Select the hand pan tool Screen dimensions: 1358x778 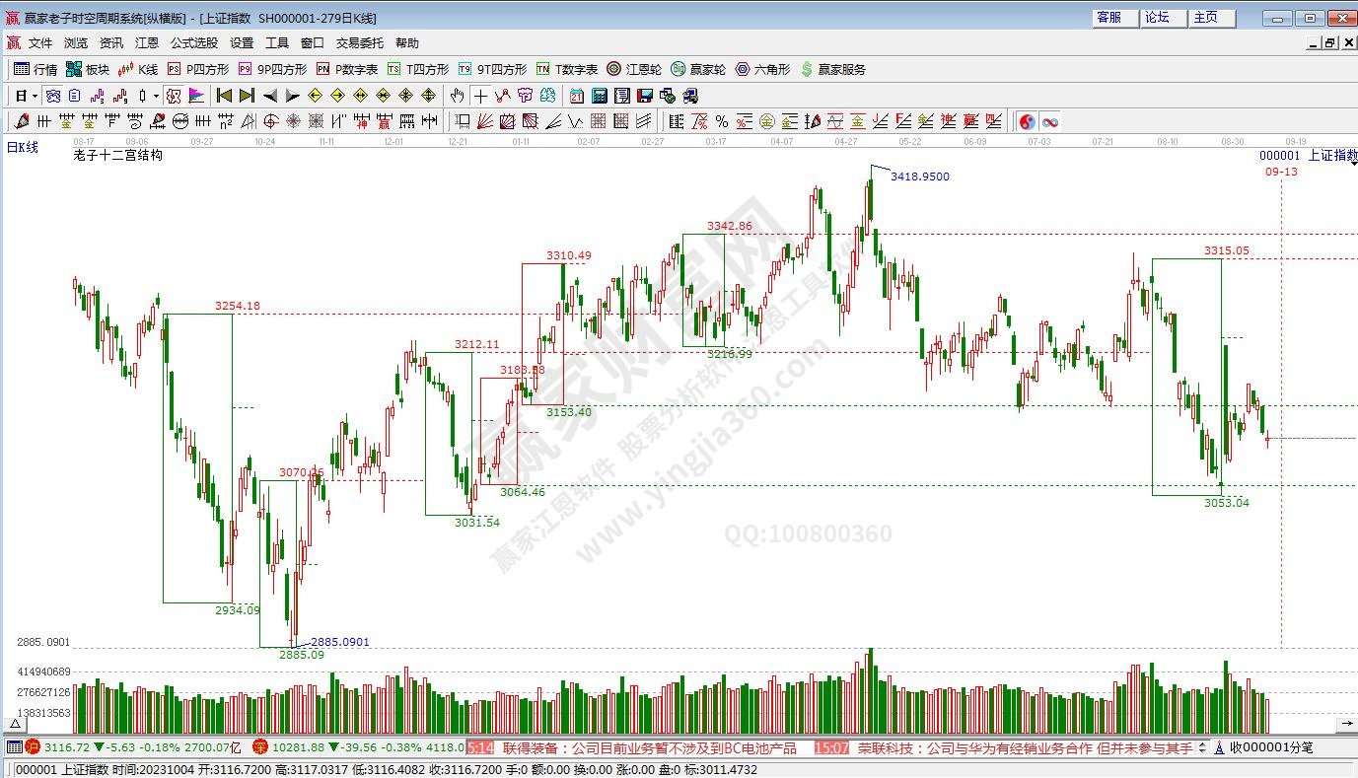click(x=457, y=96)
